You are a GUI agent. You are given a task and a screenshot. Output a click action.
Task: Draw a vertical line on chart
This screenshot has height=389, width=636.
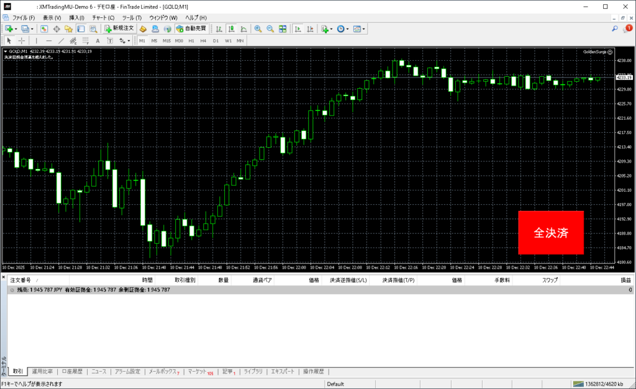click(x=36, y=40)
